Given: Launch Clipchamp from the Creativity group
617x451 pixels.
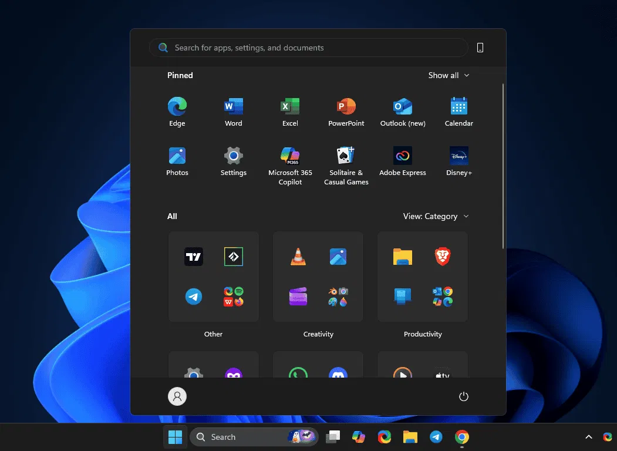Looking at the screenshot, I should pos(298,297).
